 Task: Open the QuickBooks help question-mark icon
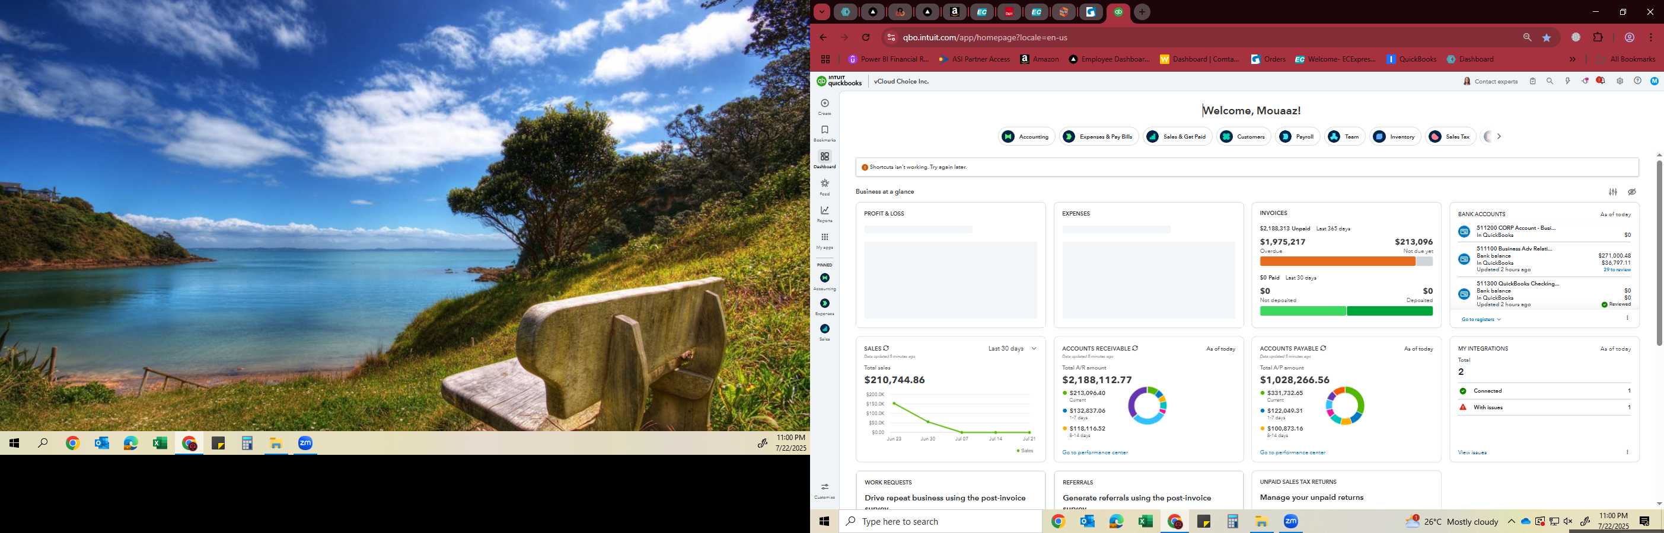click(x=1637, y=81)
